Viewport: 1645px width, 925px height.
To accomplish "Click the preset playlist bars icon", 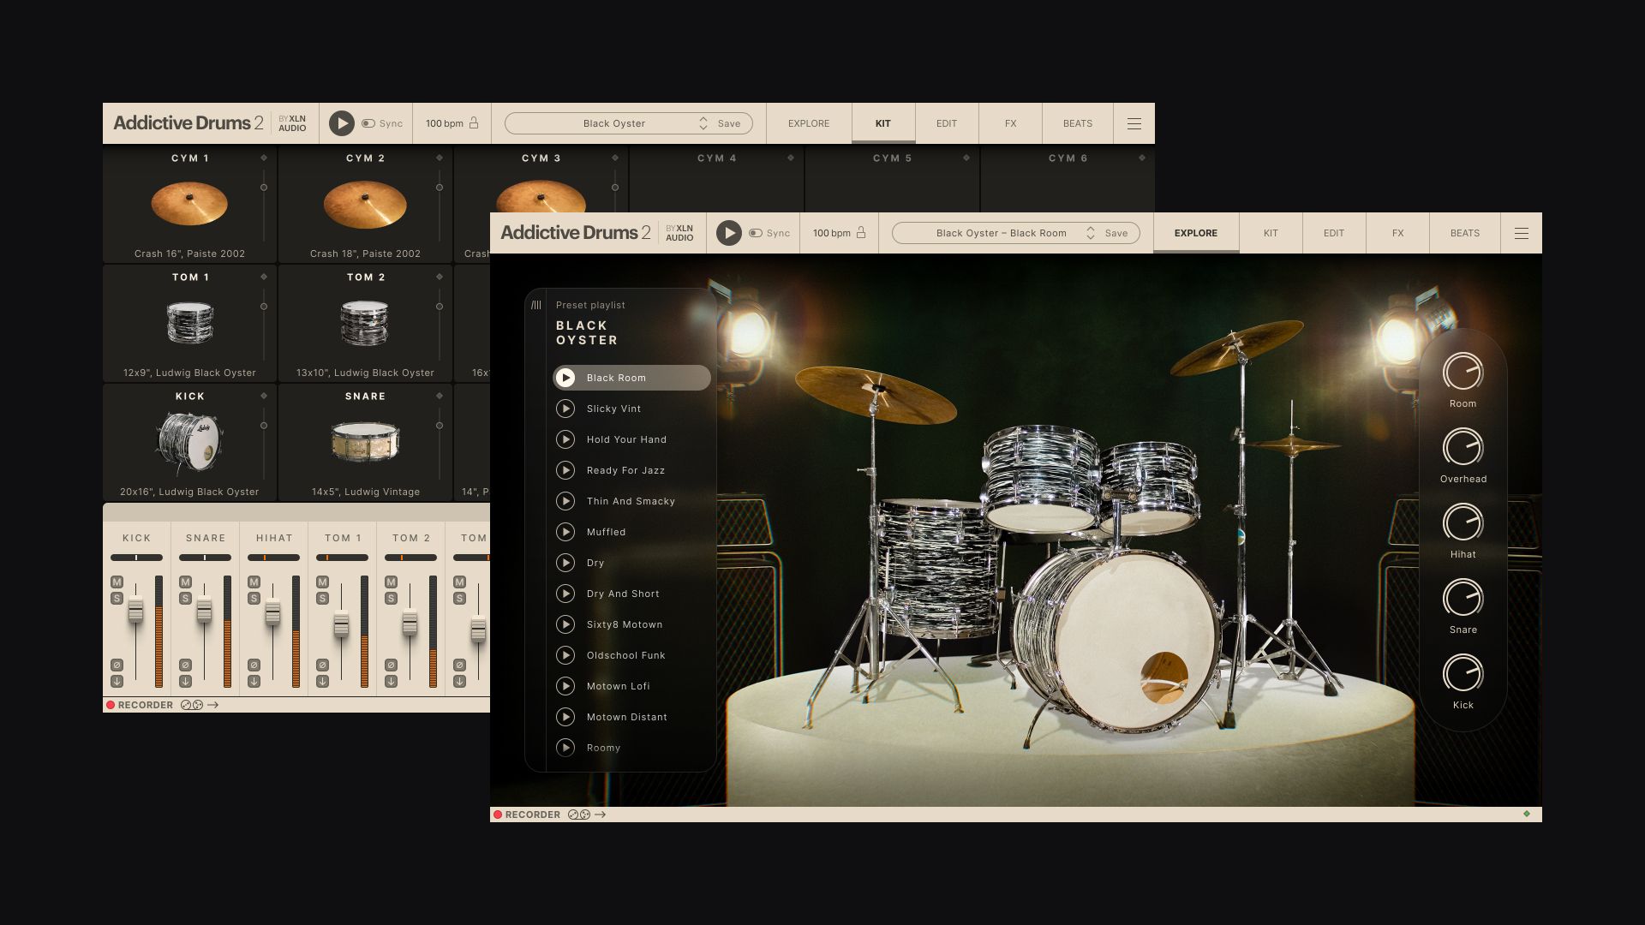I will (x=536, y=305).
